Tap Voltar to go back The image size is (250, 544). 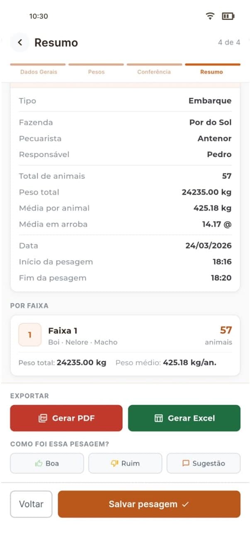[x=31, y=504]
